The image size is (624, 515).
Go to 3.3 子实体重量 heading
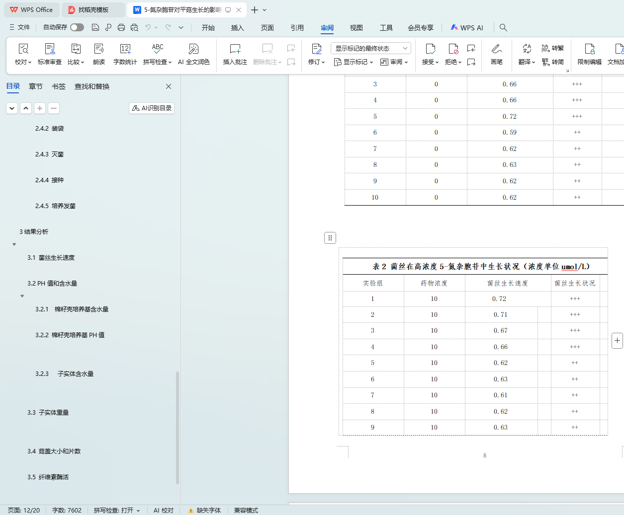pyautogui.click(x=48, y=413)
